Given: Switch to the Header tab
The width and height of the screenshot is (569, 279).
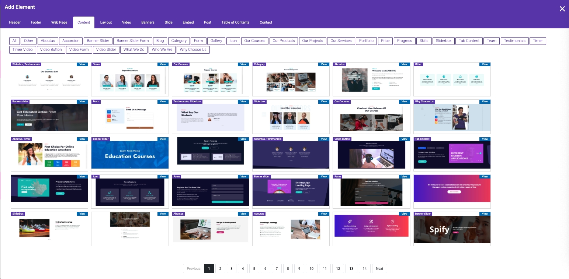Looking at the screenshot, I should (x=15, y=22).
